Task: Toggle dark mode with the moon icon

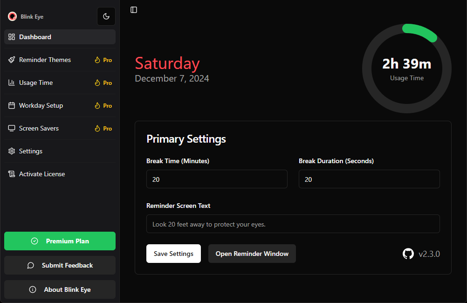Action: [106, 16]
